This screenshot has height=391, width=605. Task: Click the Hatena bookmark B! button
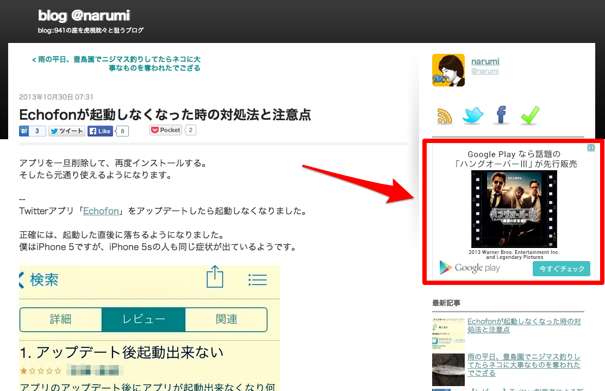tap(24, 131)
